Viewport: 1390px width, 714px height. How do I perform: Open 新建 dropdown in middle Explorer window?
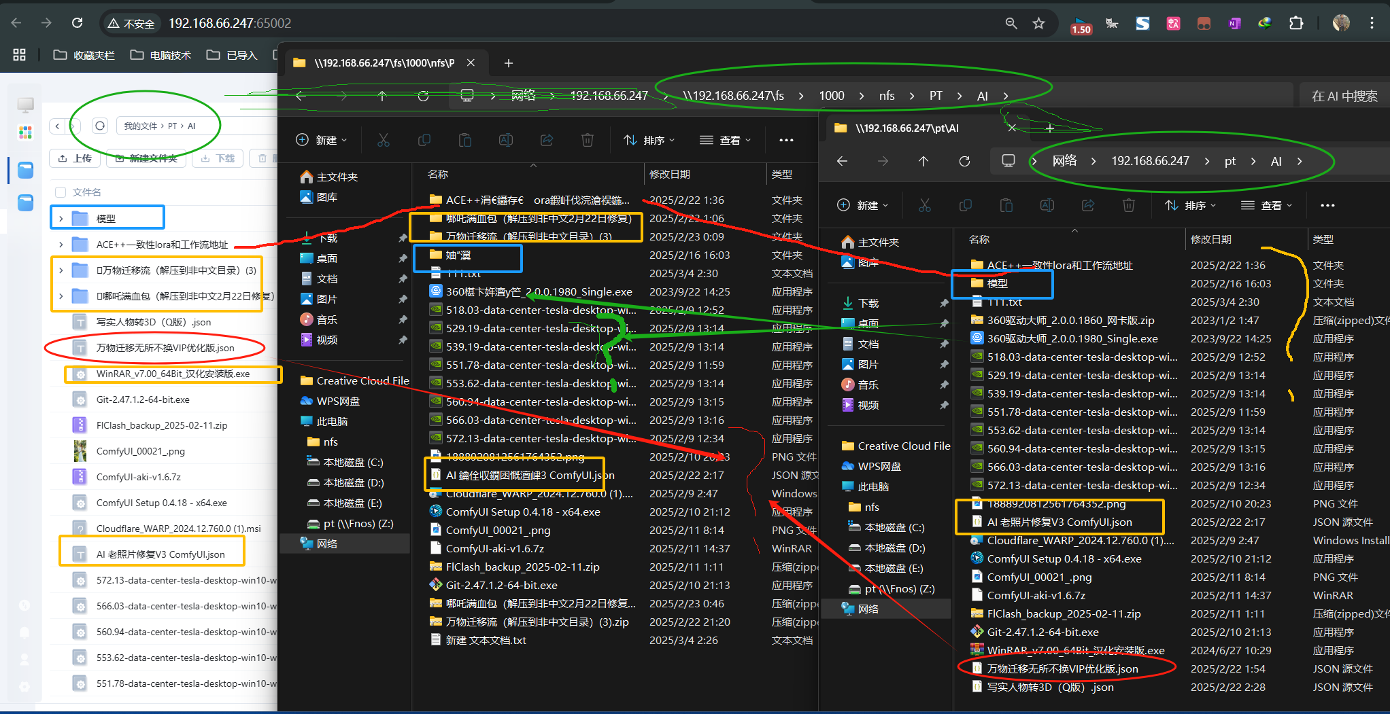click(x=322, y=140)
